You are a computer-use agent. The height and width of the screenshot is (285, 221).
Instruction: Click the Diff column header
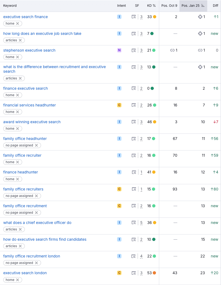click(215, 6)
